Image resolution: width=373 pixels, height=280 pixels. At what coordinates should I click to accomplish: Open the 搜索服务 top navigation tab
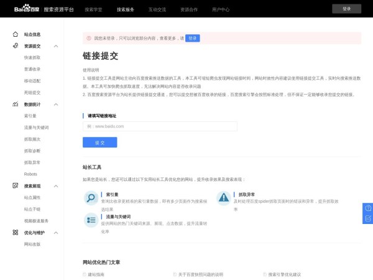(x=126, y=10)
